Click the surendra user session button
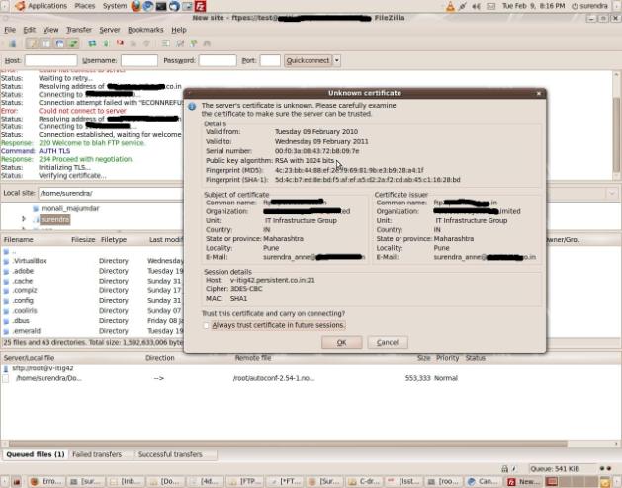Screen dimensions: 622x488 pyautogui.click(x=590, y=6)
